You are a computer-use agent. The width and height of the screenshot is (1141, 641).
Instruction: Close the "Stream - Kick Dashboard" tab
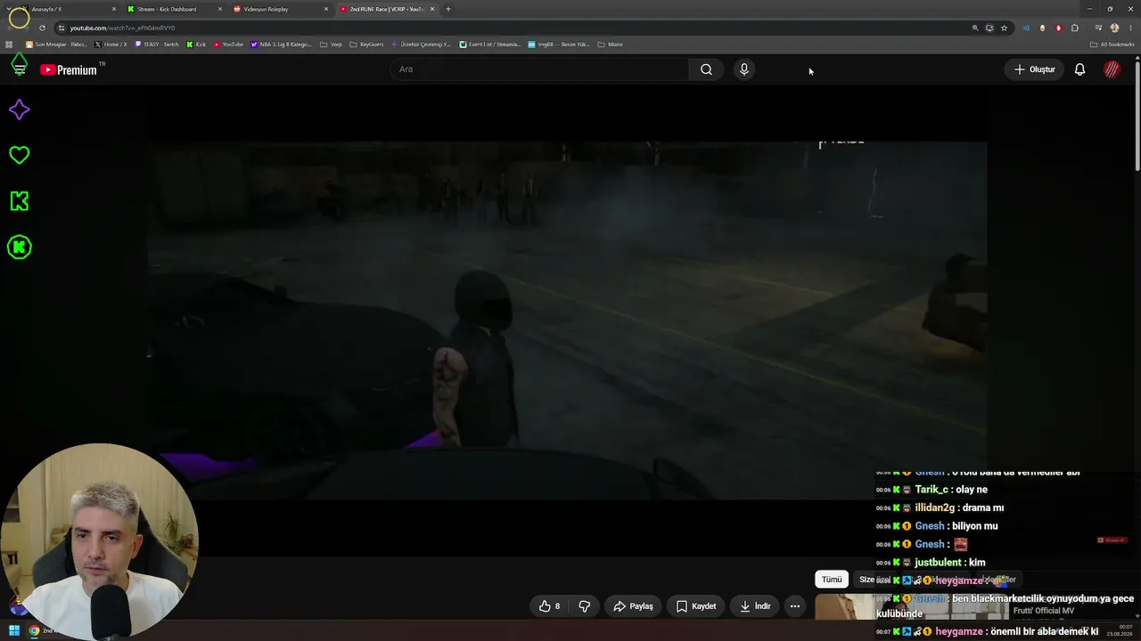220,9
